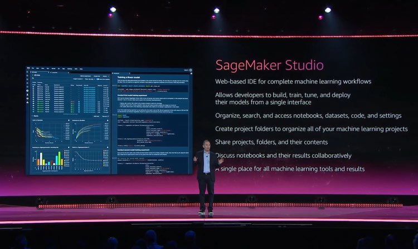Click the user avatar icon at Studio's top-right

[x=191, y=70]
